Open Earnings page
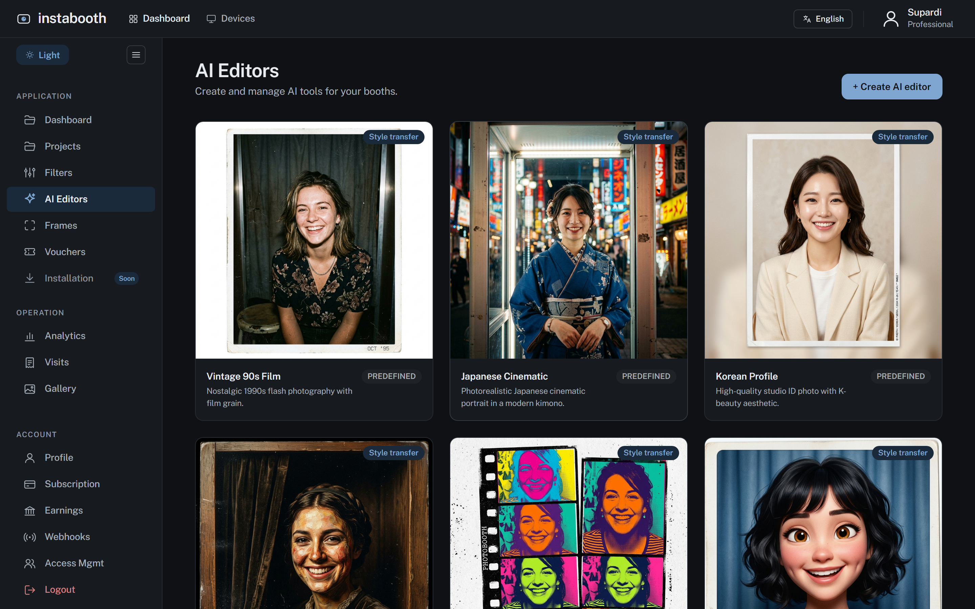The height and width of the screenshot is (609, 975). (x=81, y=510)
